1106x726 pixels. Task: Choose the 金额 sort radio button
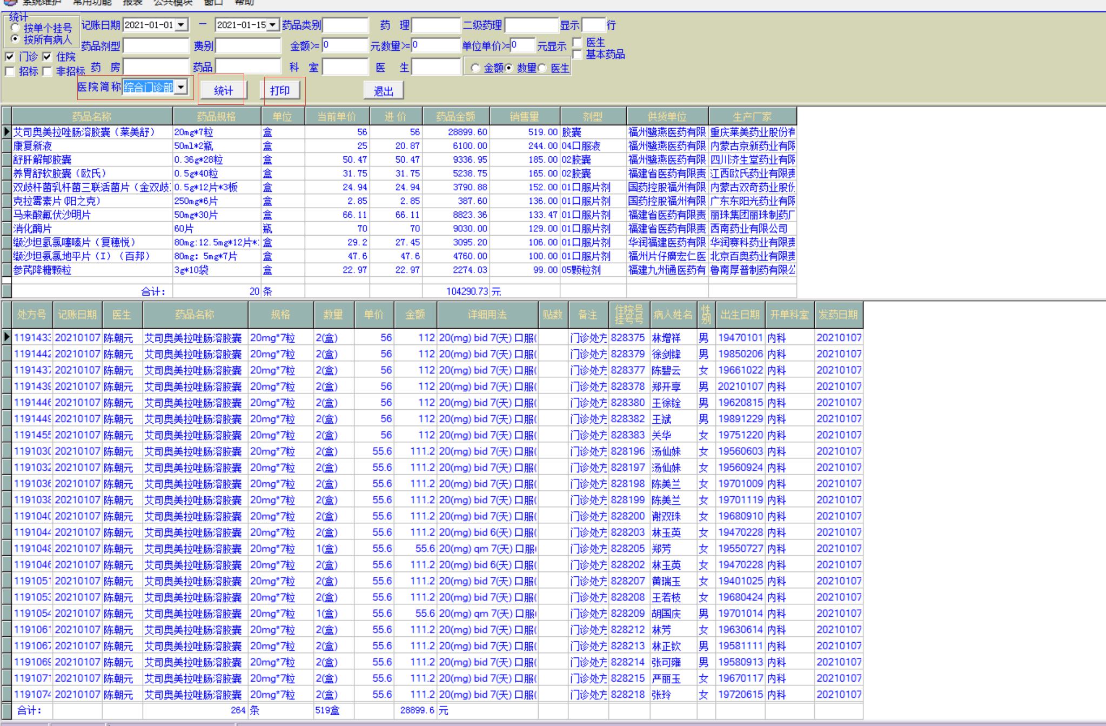pyautogui.click(x=475, y=68)
